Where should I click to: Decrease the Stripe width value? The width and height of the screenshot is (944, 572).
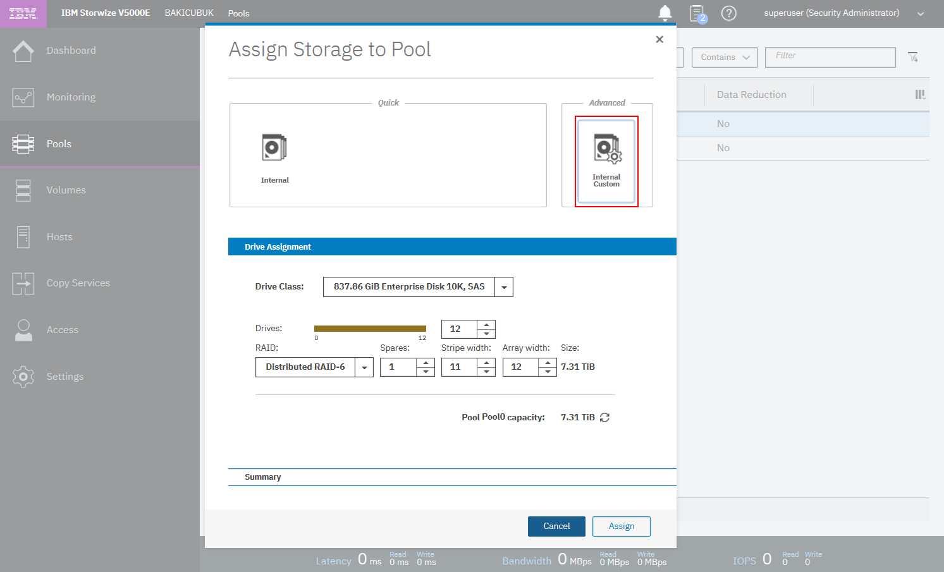486,372
